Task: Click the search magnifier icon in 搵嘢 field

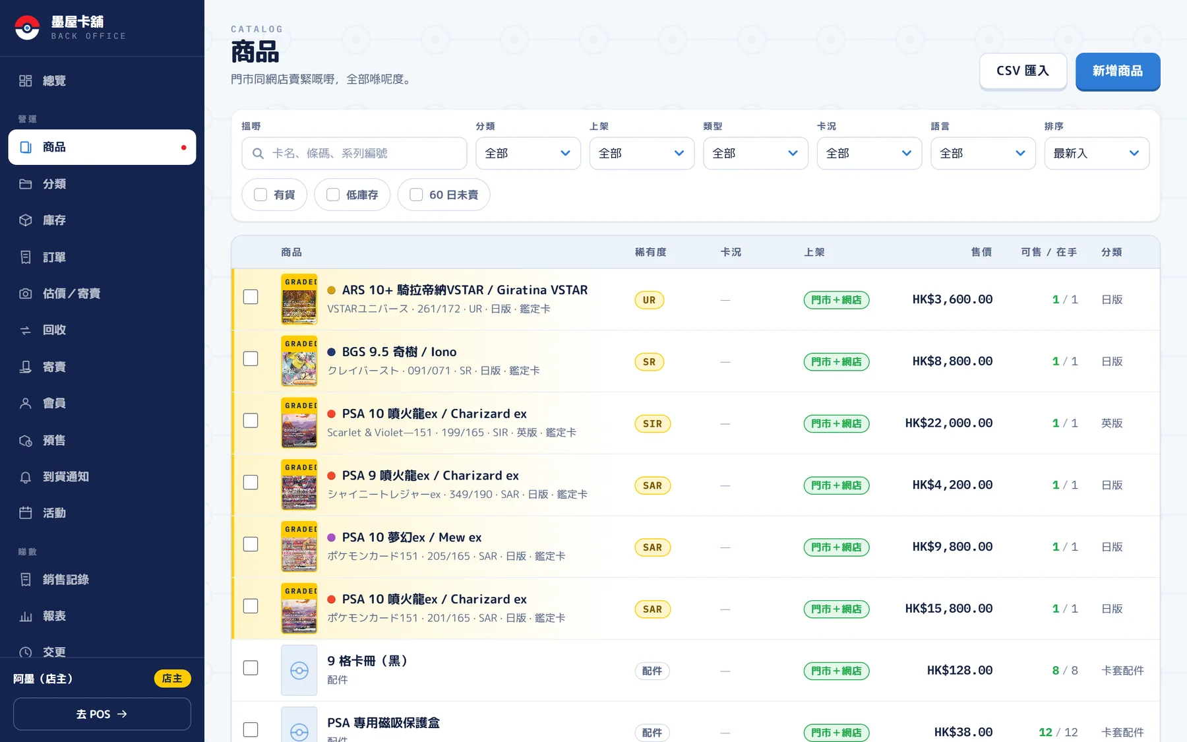Action: (259, 154)
